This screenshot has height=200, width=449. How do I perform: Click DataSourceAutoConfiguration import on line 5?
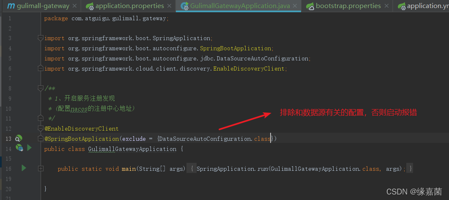(x=262, y=58)
